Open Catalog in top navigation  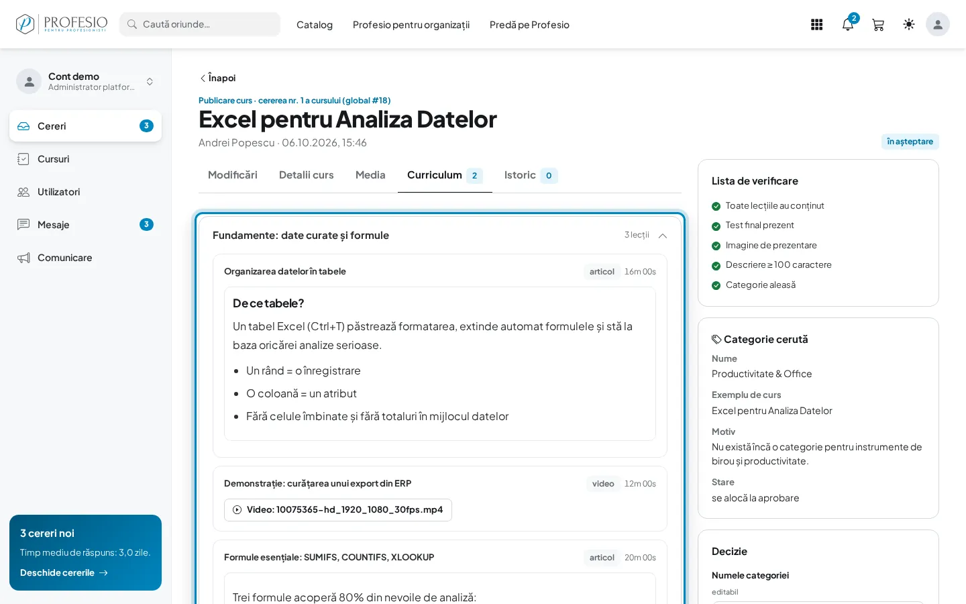[315, 25]
